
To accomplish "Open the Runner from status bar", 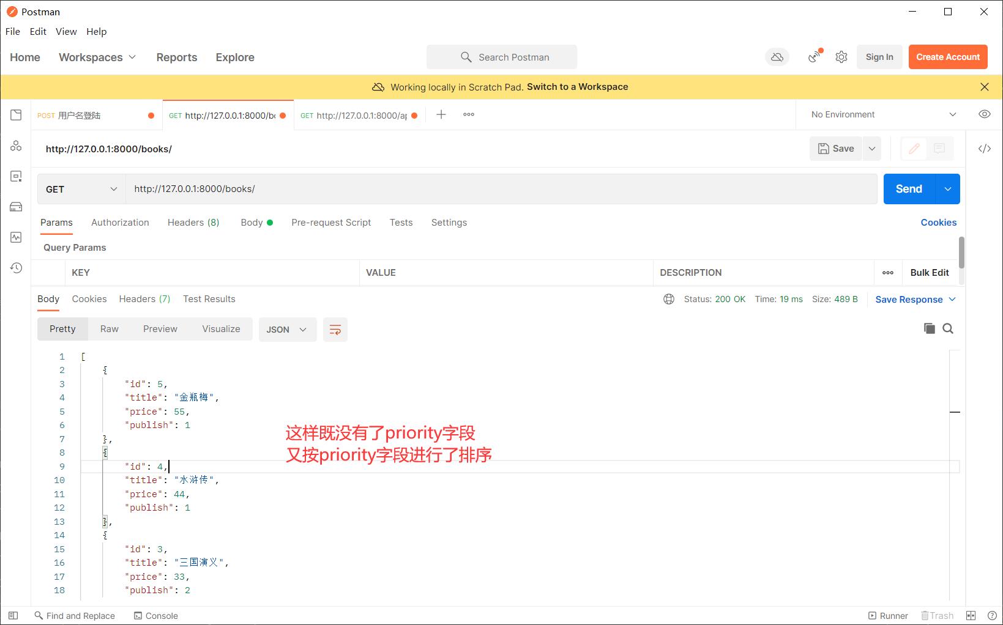I will pyautogui.click(x=888, y=616).
